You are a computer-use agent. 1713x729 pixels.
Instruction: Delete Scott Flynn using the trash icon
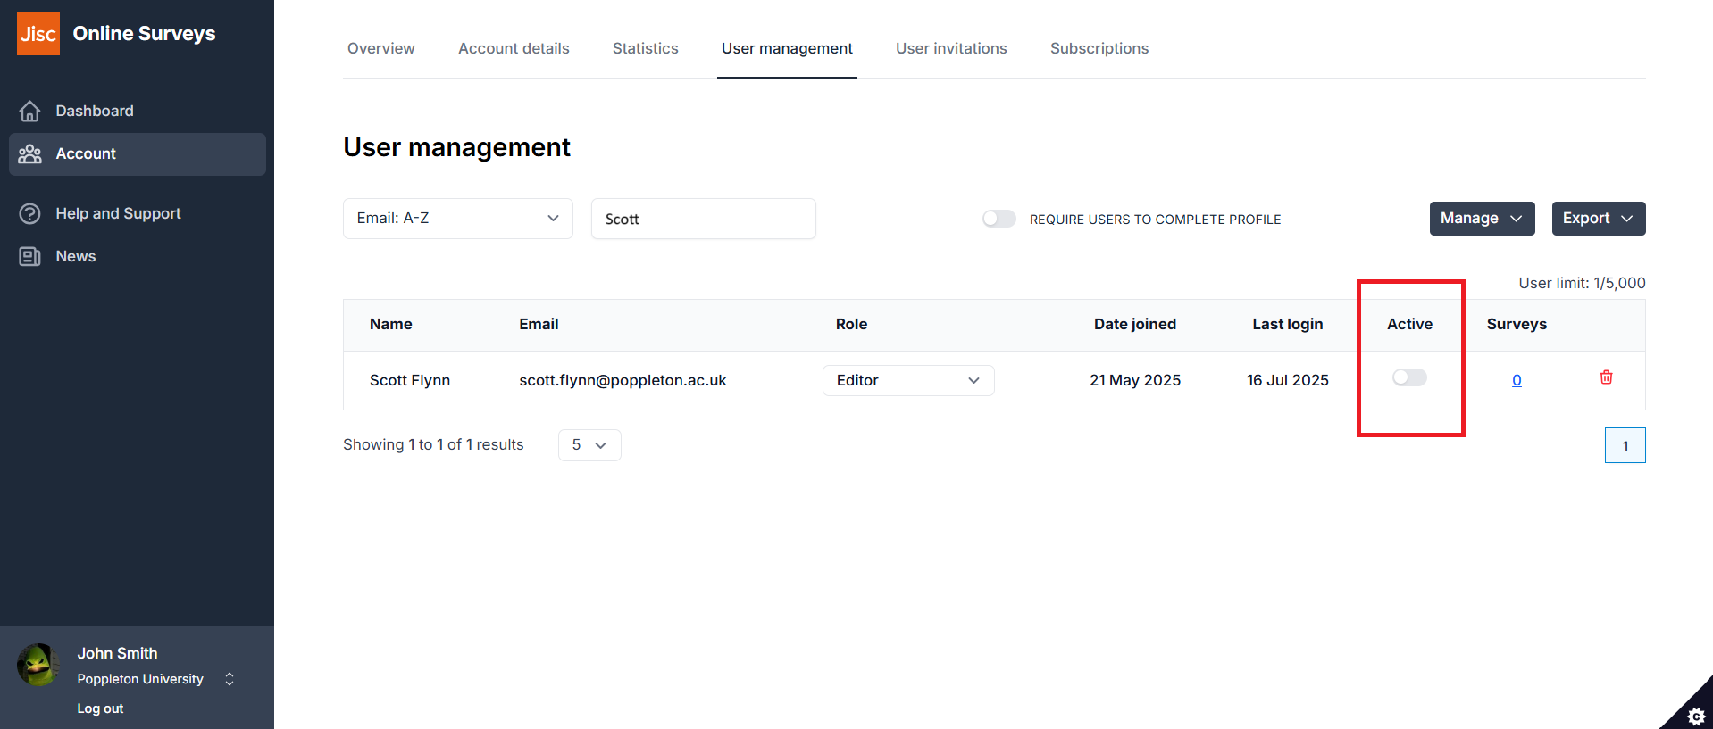pos(1606,377)
